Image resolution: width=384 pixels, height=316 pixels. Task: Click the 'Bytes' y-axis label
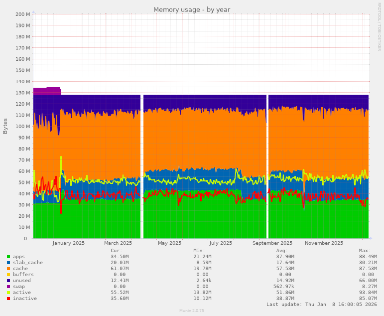[x=5, y=126]
